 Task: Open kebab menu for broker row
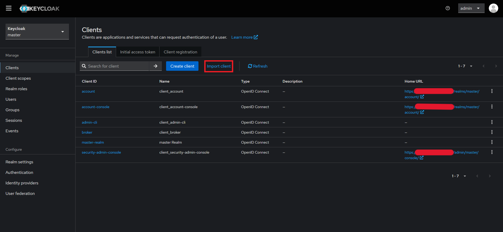point(492,132)
